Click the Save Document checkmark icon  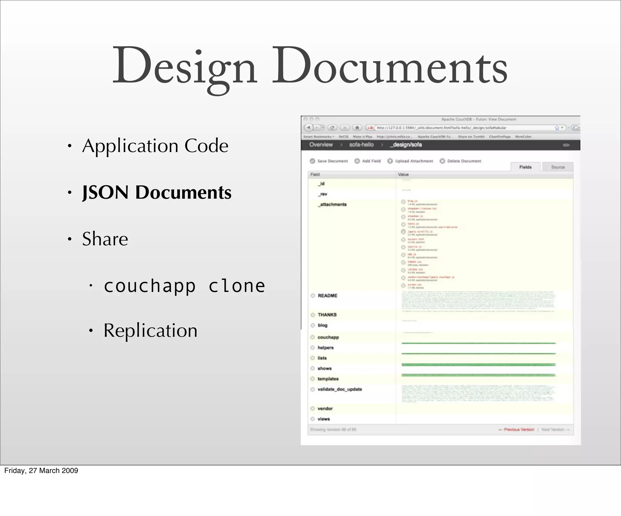pyautogui.click(x=312, y=161)
